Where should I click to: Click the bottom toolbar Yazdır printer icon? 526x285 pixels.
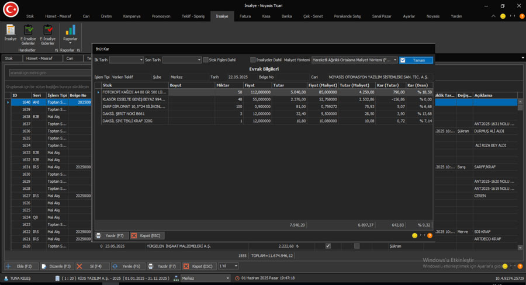tap(151, 266)
